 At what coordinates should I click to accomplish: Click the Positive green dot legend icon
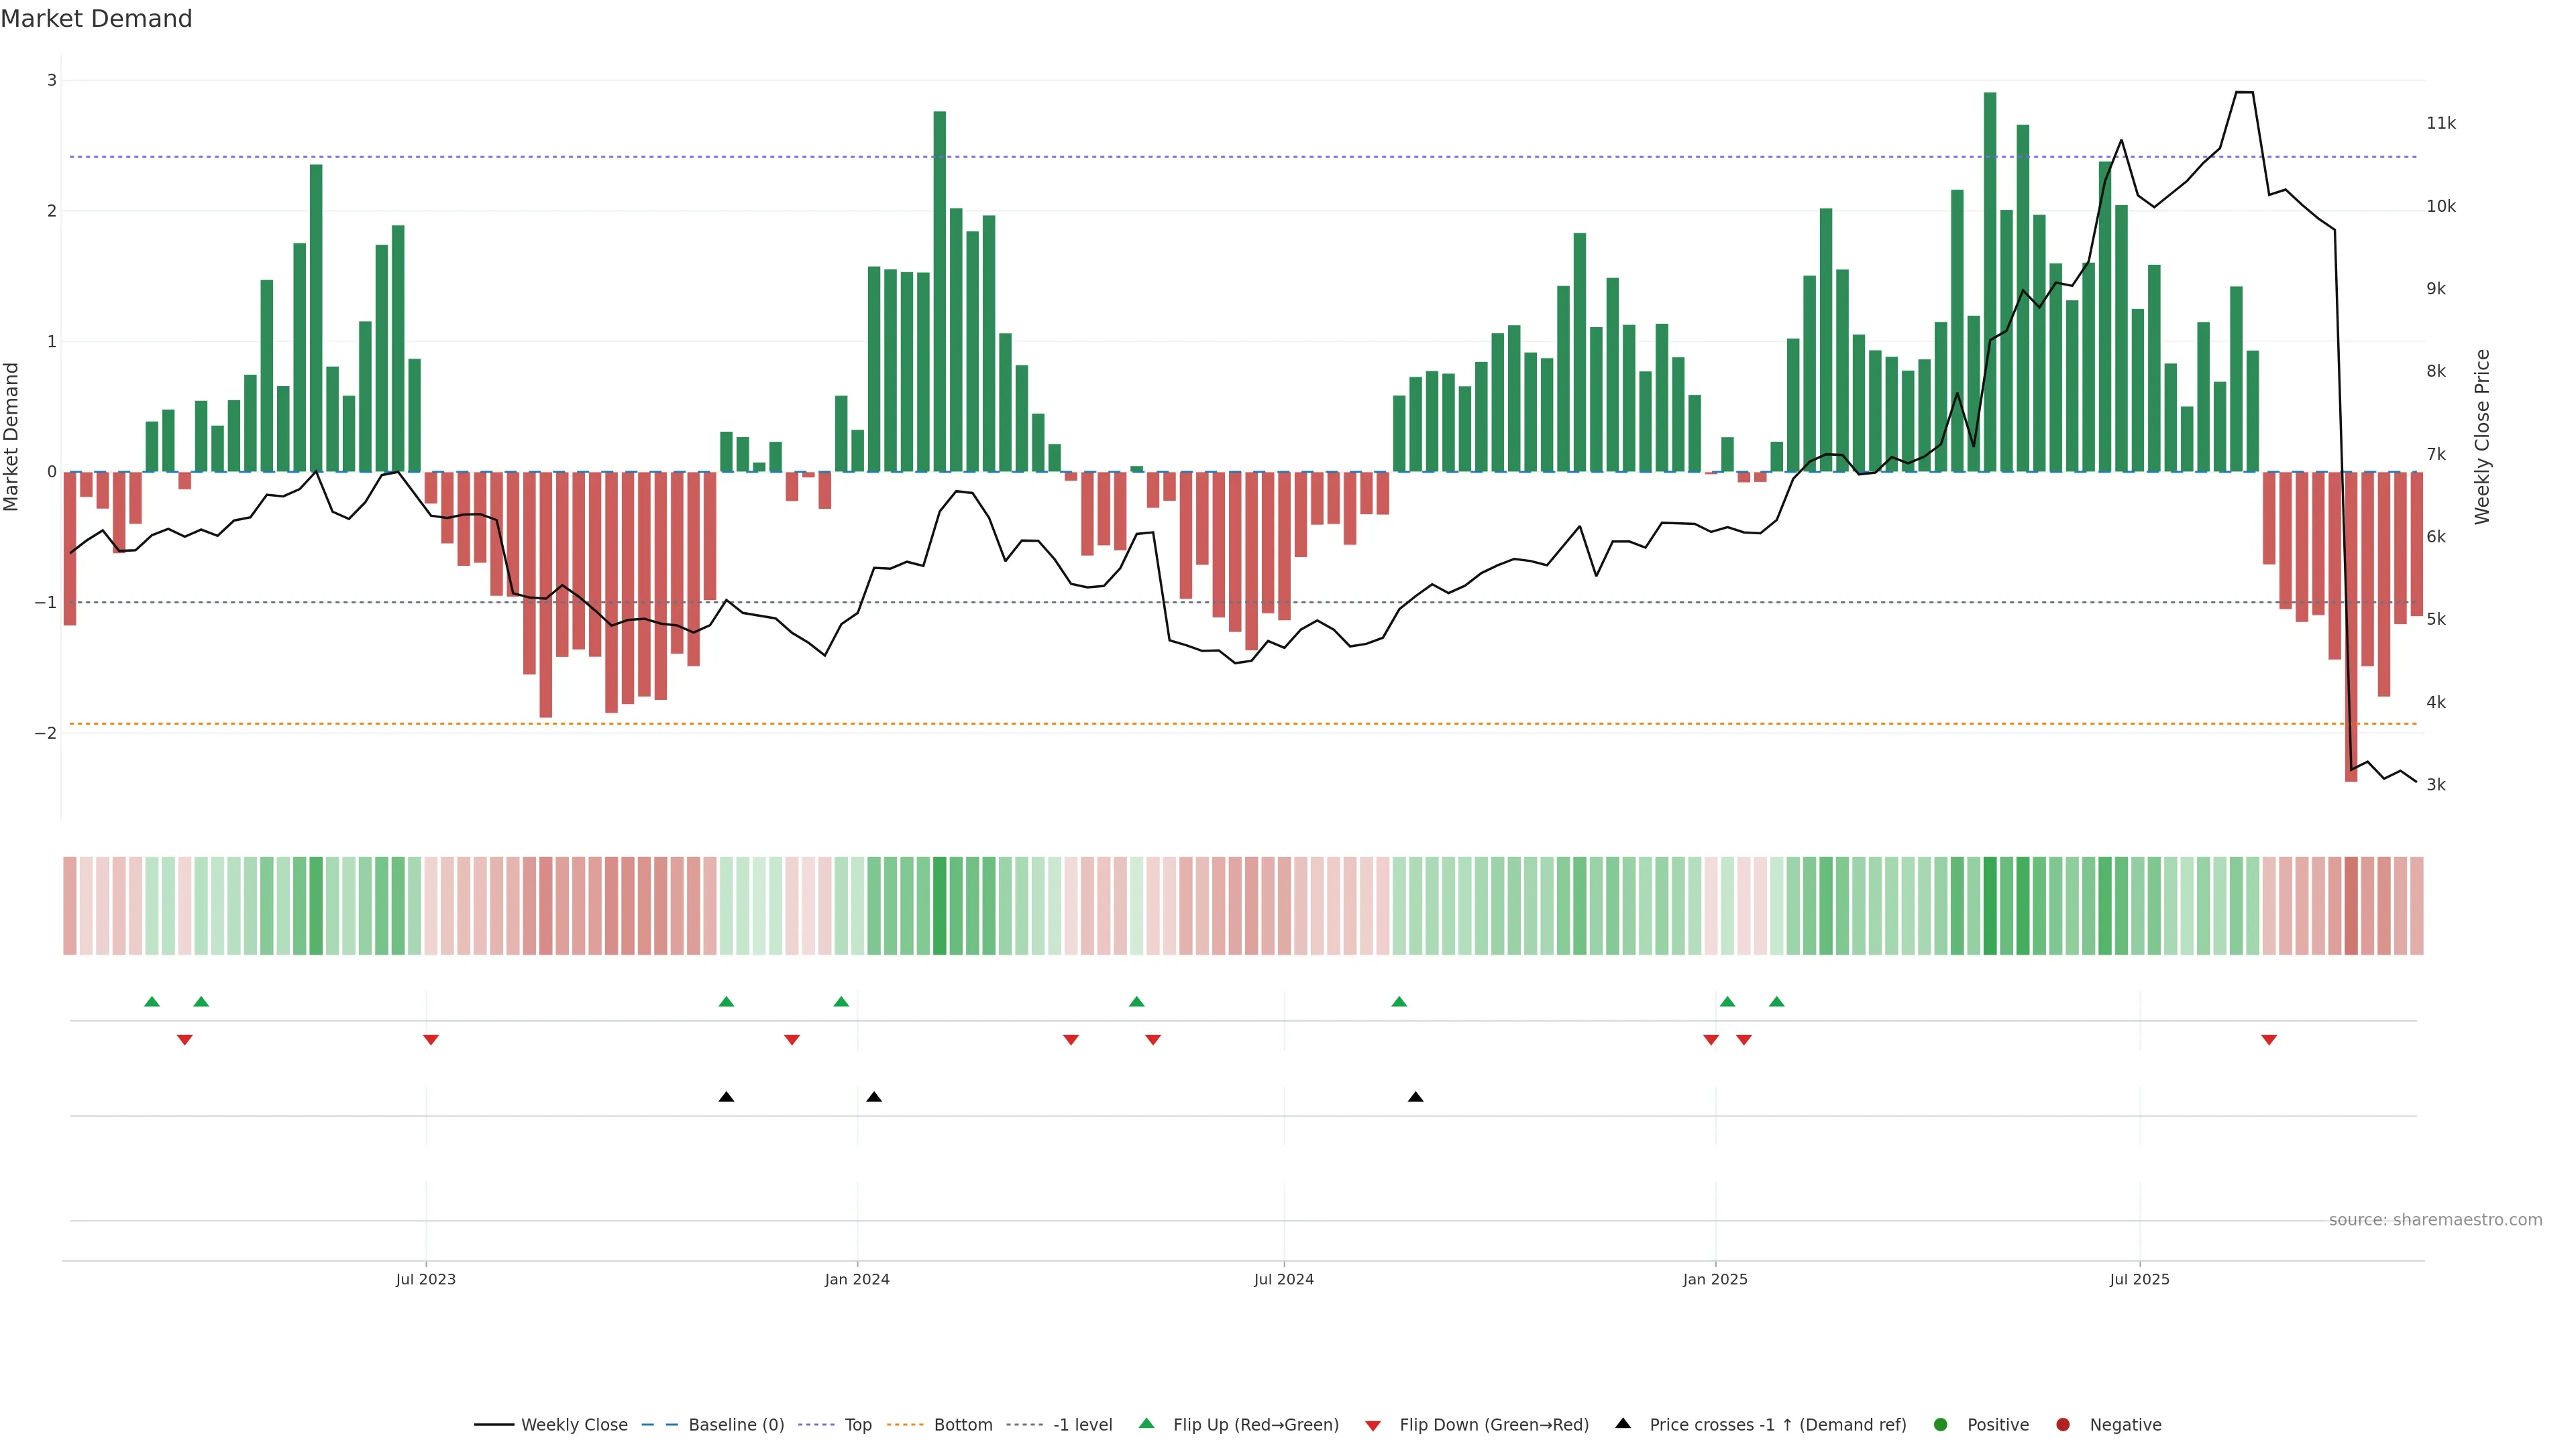pos(1941,1425)
